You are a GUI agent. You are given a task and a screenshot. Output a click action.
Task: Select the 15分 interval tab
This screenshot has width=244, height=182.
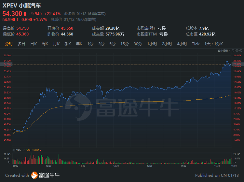pyautogui.click(x=125, y=44)
